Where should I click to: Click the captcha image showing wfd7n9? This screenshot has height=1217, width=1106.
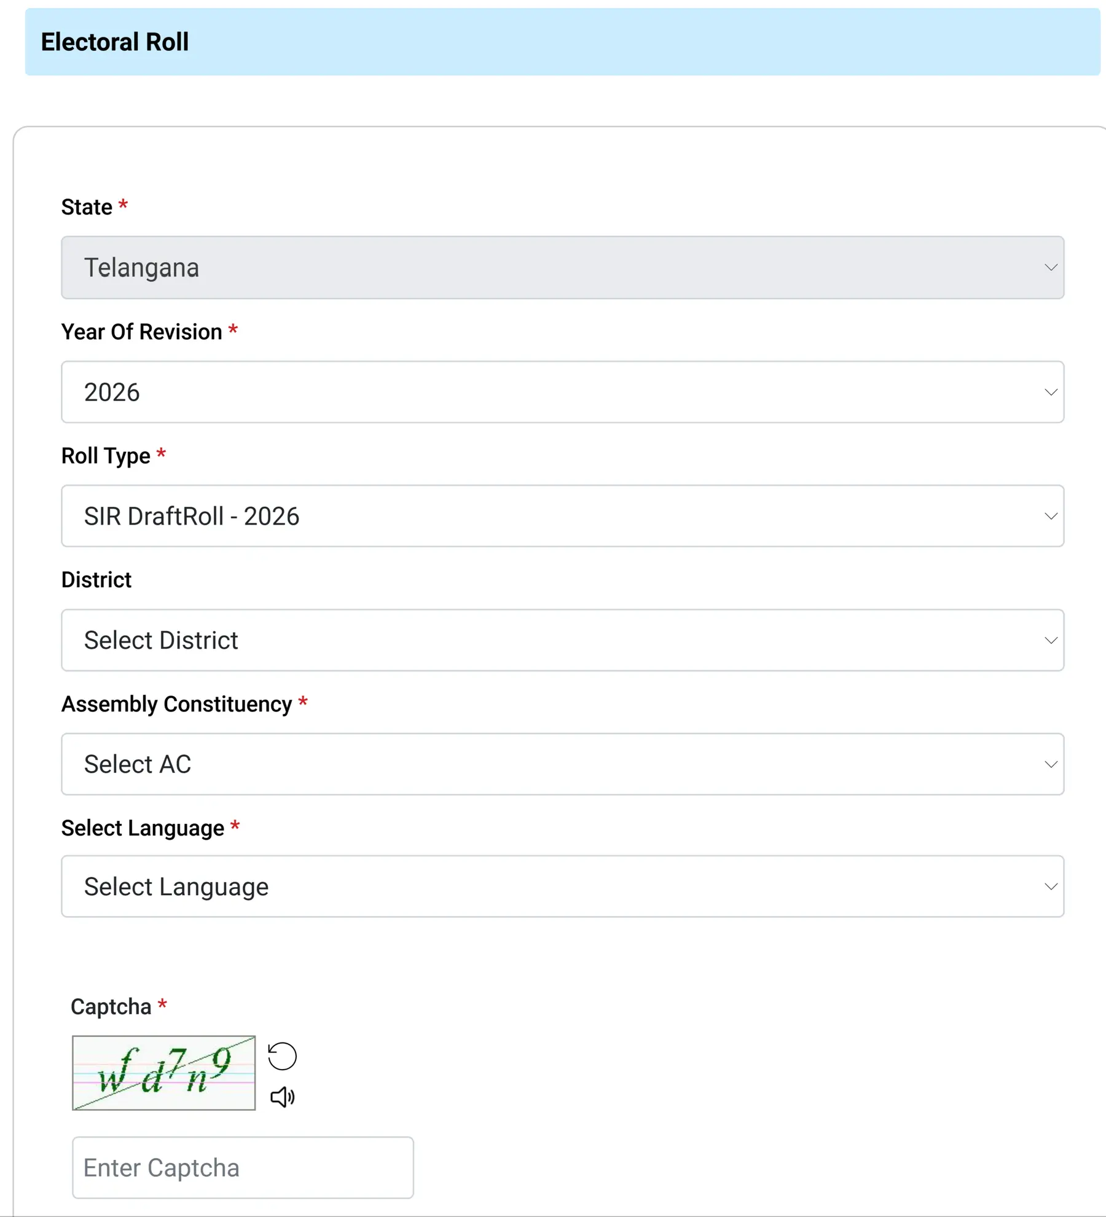coord(163,1073)
